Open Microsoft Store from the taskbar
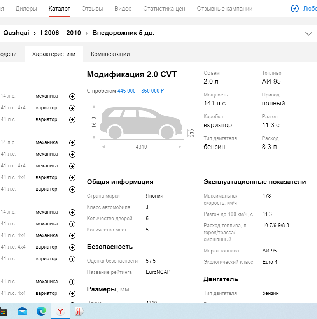The width and height of the screenshot is (317, 319). (4, 311)
